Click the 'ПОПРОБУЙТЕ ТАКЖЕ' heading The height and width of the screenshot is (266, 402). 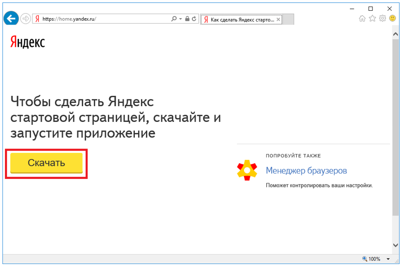[x=293, y=156]
